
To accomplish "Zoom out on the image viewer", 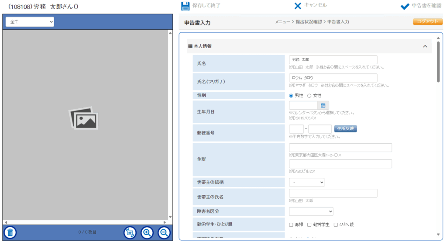I will (x=164, y=232).
